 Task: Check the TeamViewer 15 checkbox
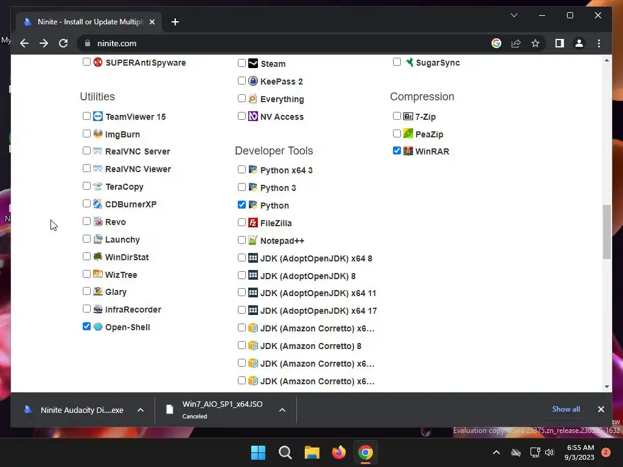click(x=86, y=116)
